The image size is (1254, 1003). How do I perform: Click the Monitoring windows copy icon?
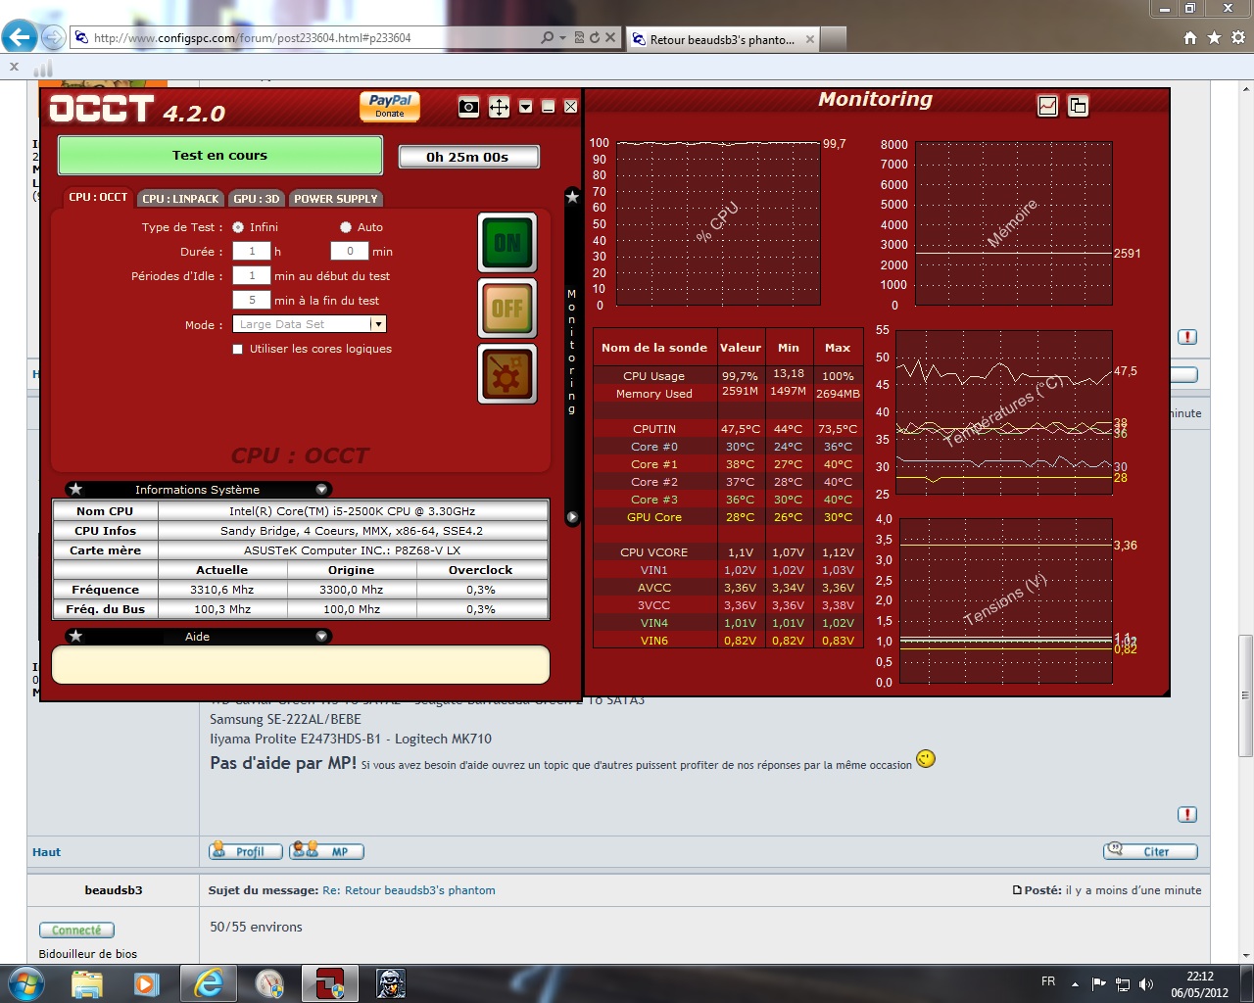pos(1078,106)
